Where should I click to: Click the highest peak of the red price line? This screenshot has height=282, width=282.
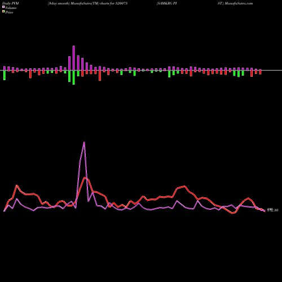click(x=85, y=177)
